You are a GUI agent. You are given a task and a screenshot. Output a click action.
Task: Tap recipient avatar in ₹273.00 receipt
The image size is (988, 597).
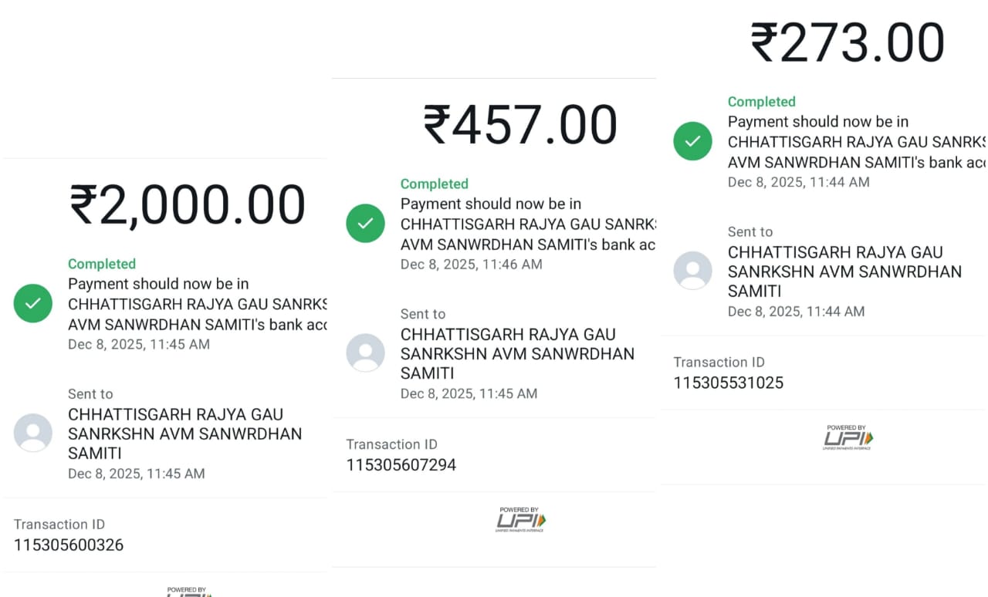(x=692, y=271)
